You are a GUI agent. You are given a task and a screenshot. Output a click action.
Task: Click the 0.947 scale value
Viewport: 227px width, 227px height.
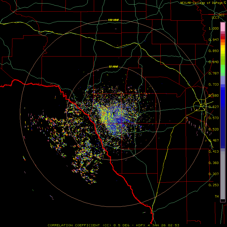tap(214, 40)
